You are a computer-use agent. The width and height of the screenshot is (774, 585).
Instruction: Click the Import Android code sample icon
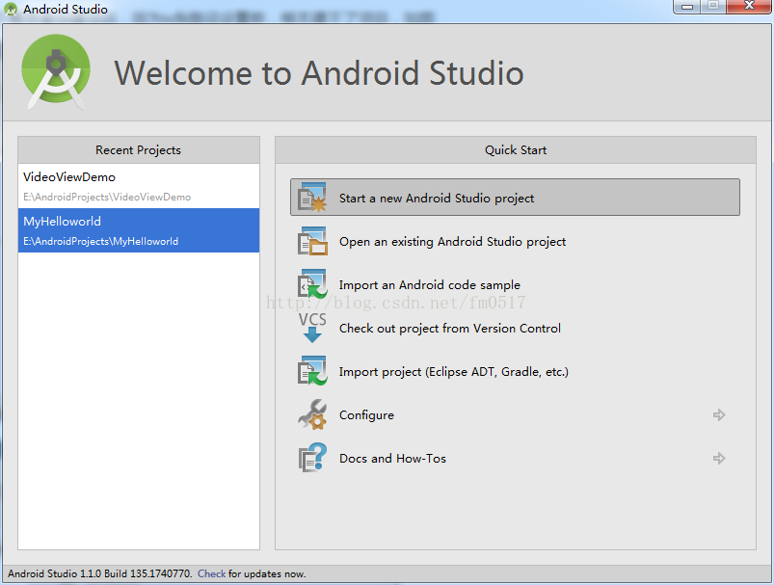pyautogui.click(x=312, y=284)
